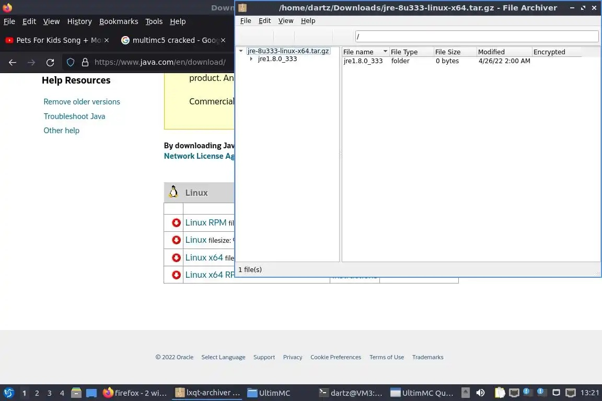Close the multimc5 cracked Google tab
This screenshot has height=401, width=602.
coord(223,40)
